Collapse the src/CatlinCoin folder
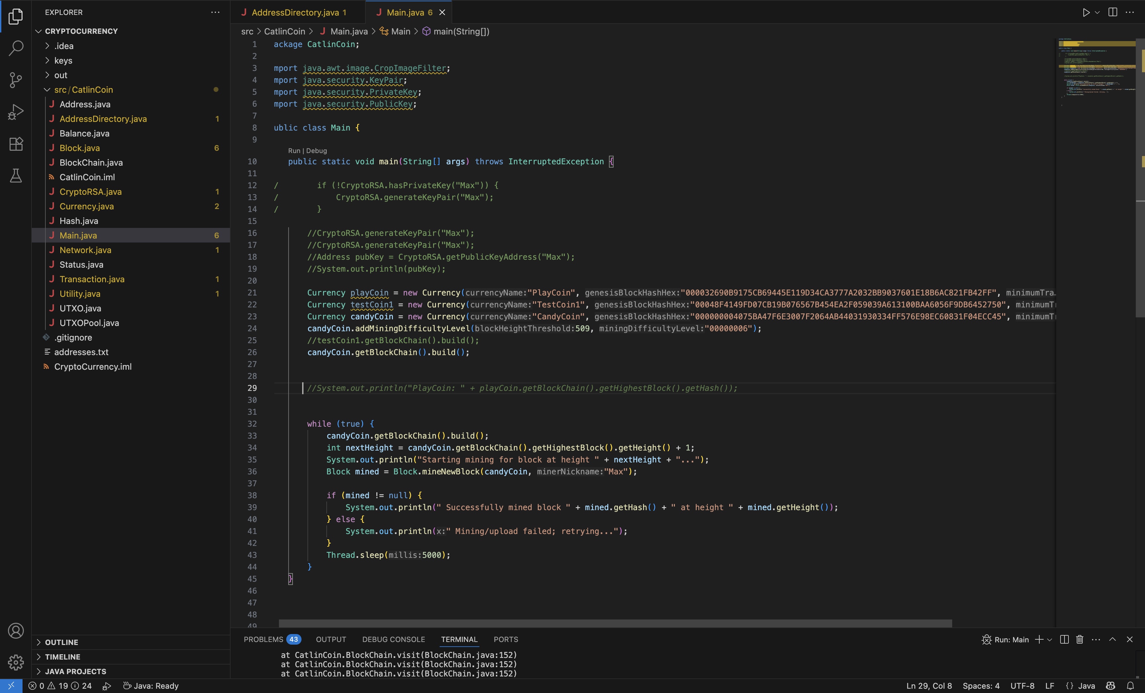 83,90
